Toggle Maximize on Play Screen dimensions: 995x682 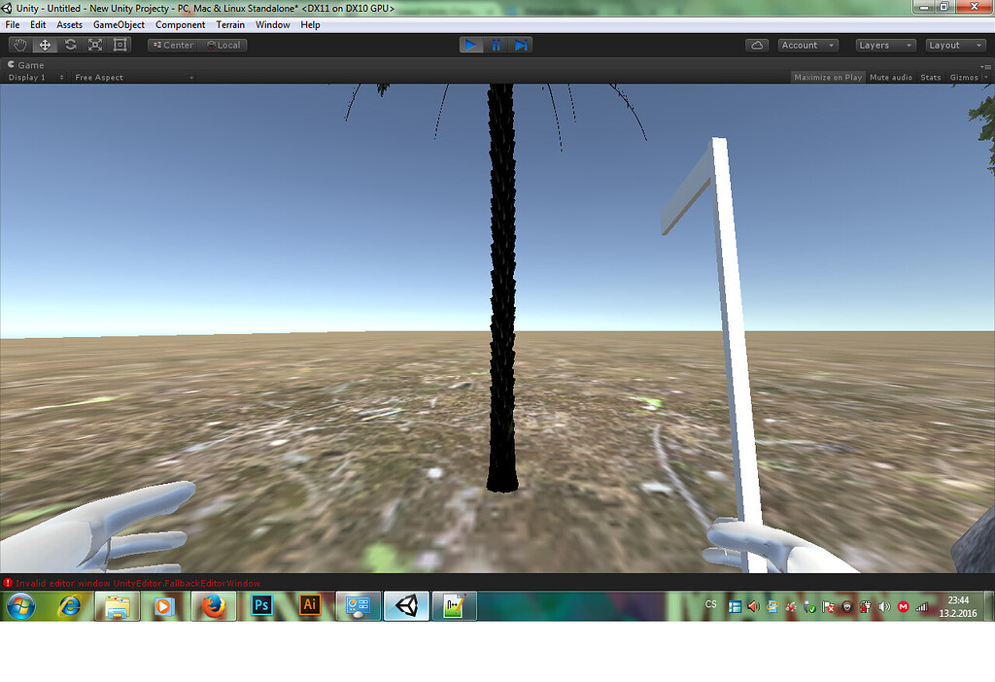pyautogui.click(x=827, y=77)
